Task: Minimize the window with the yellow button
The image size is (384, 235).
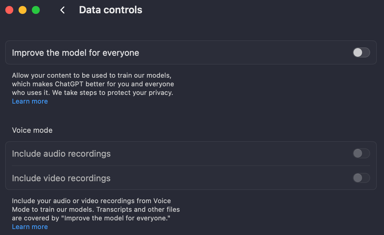Action: pos(23,10)
